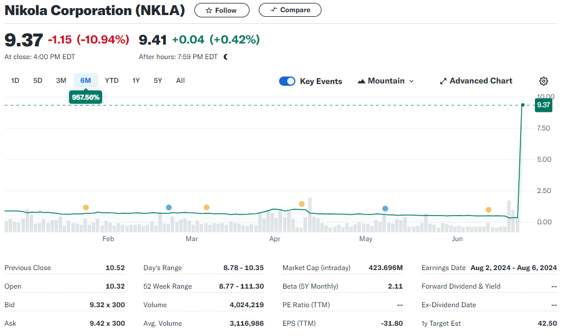Click the moon after-hours icon
This screenshot has height=335, width=564.
pos(226,57)
